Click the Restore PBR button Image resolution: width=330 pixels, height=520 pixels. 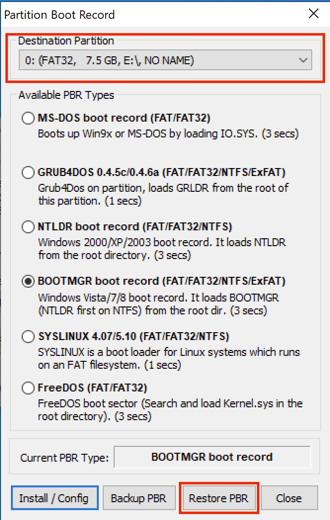point(218,498)
